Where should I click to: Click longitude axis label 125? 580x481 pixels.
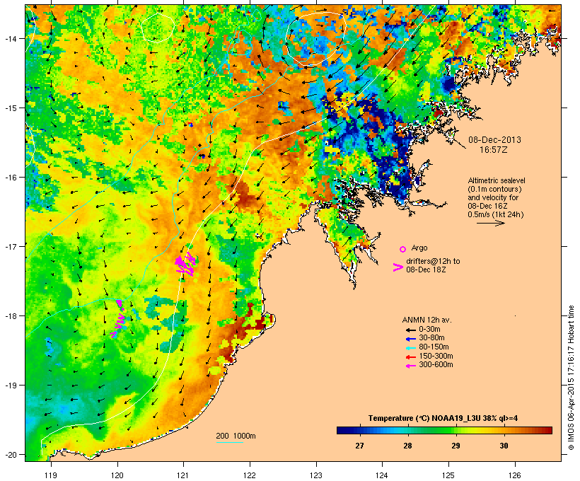coord(448,475)
